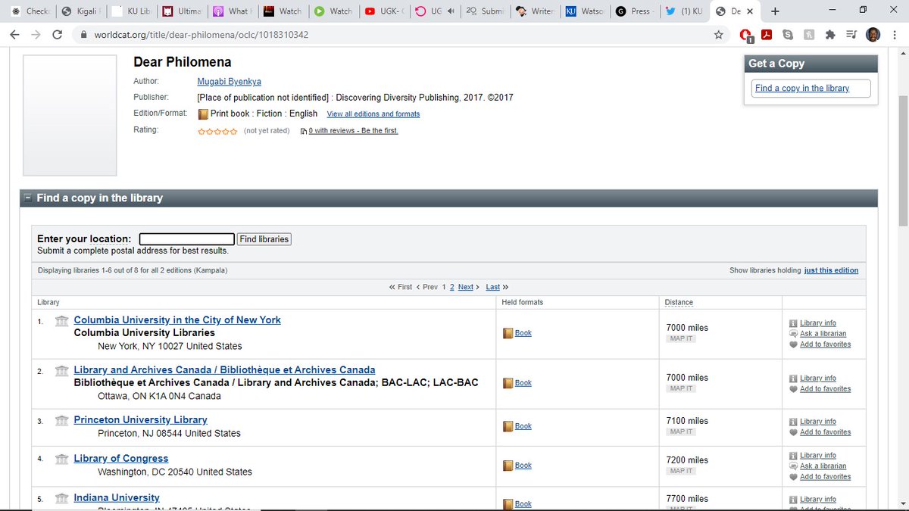The width and height of the screenshot is (909, 511).
Task: Switch to the Press tab
Action: [634, 11]
